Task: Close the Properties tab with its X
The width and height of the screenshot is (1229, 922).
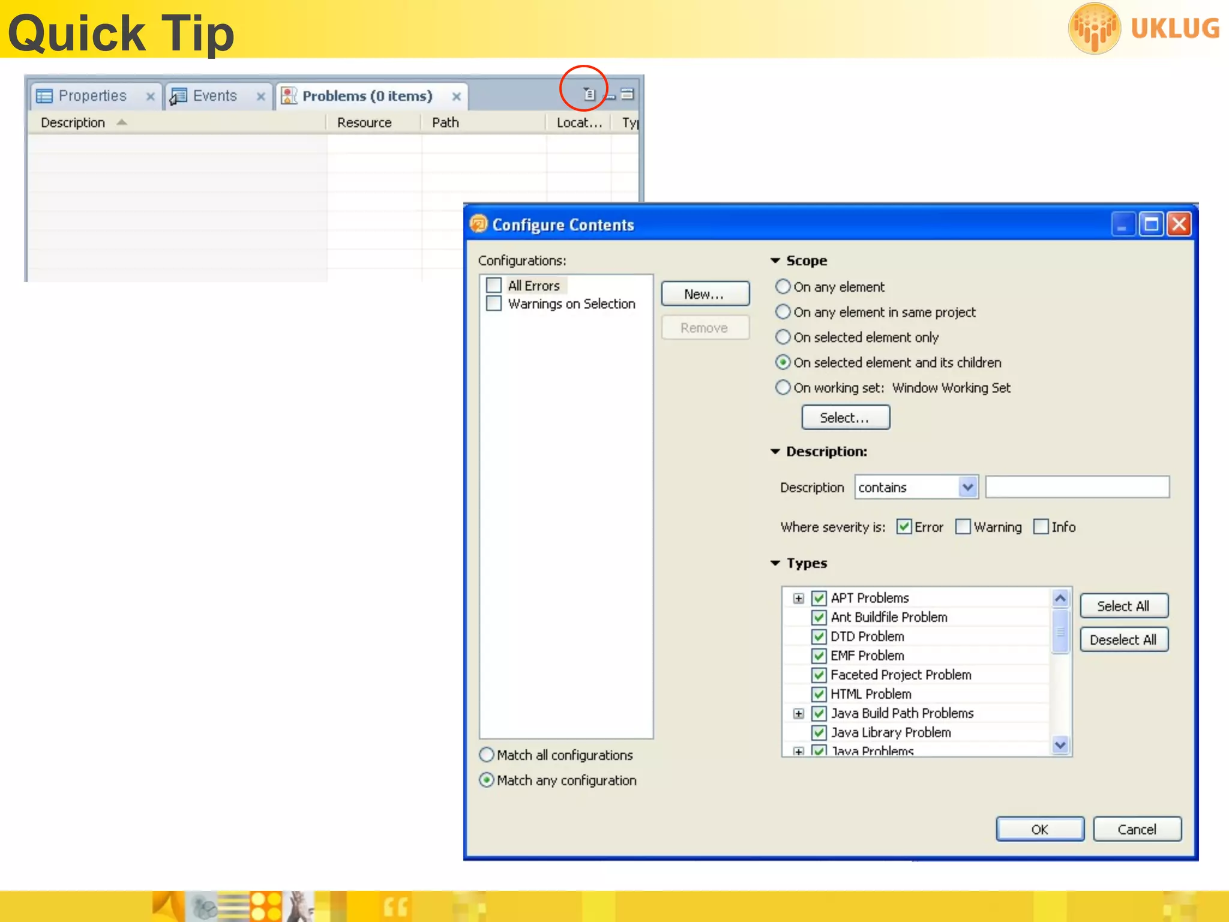Action: tap(150, 96)
